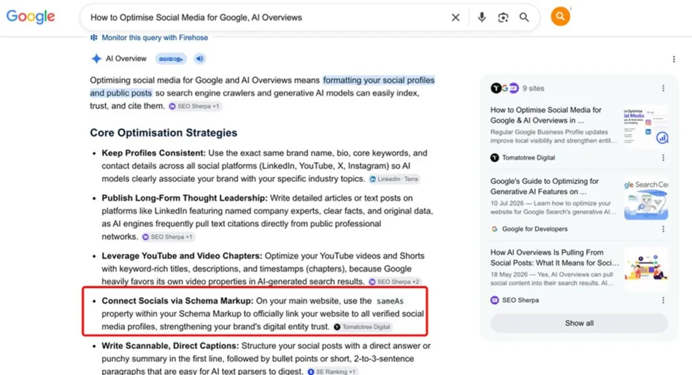Click into the search query input field
692x375 pixels.
tap(265, 18)
